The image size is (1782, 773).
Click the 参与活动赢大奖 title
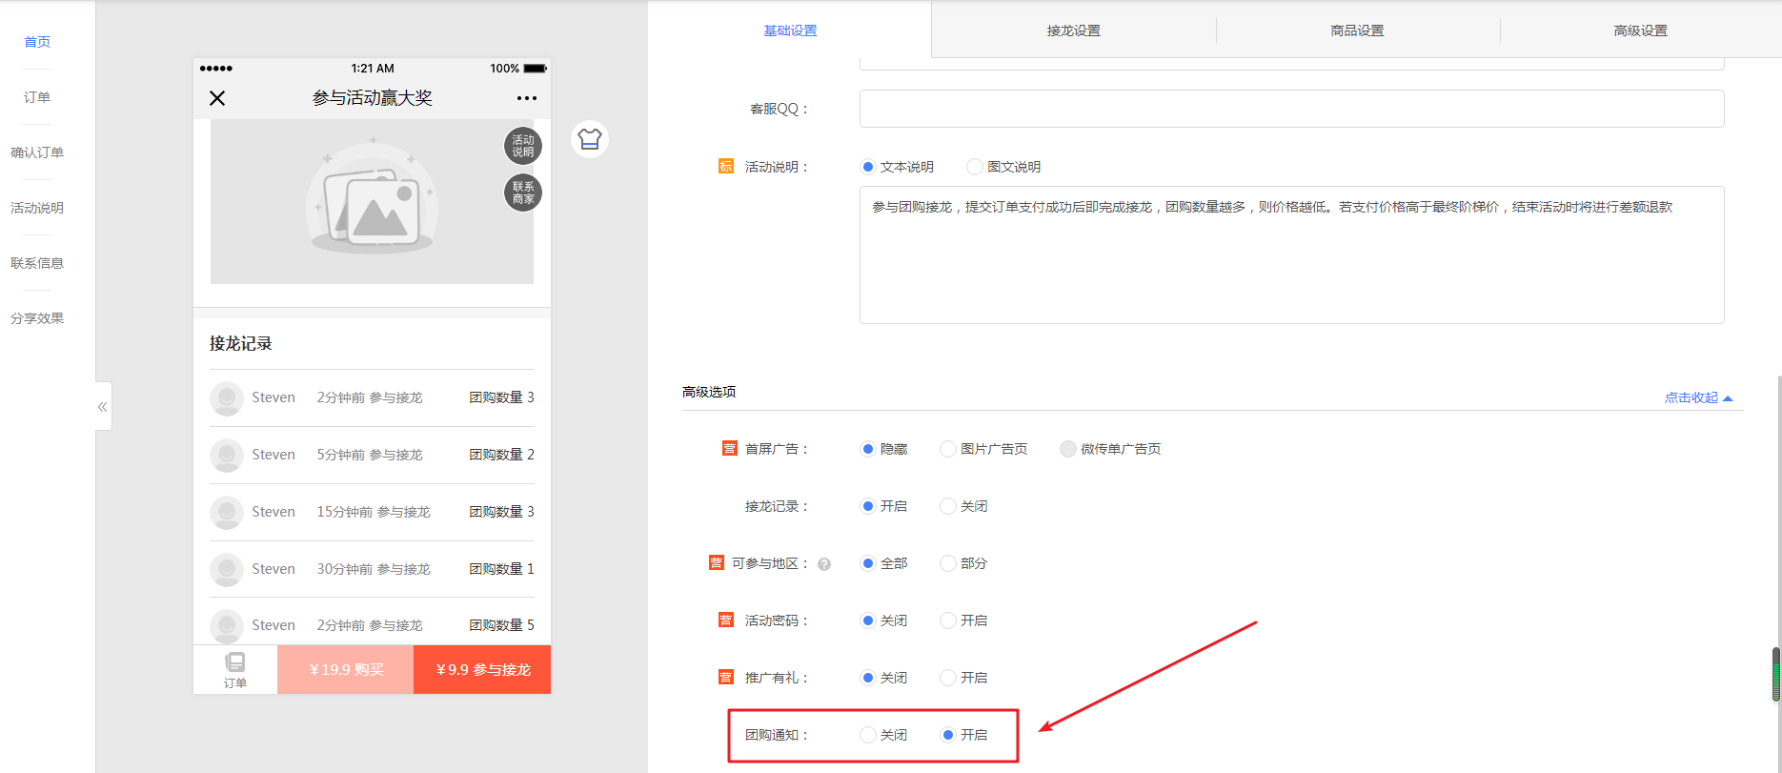[x=373, y=98]
